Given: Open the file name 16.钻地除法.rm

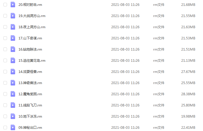Looking at the screenshot, I should pyautogui.click(x=30, y=49).
